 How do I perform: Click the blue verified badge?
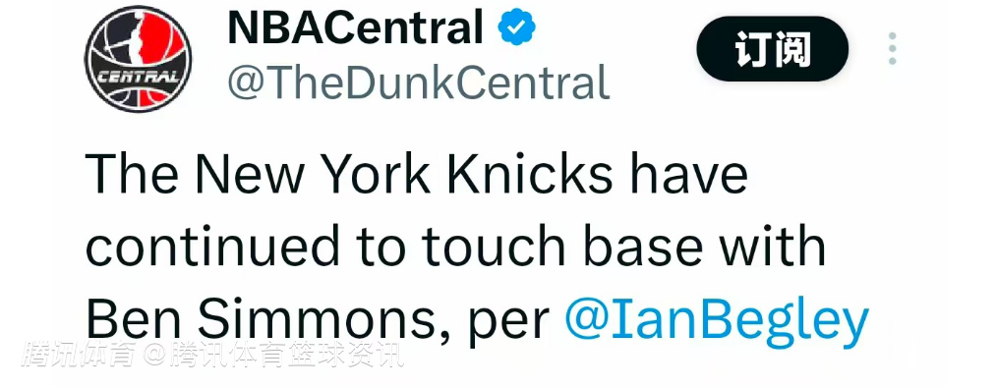coord(516,28)
